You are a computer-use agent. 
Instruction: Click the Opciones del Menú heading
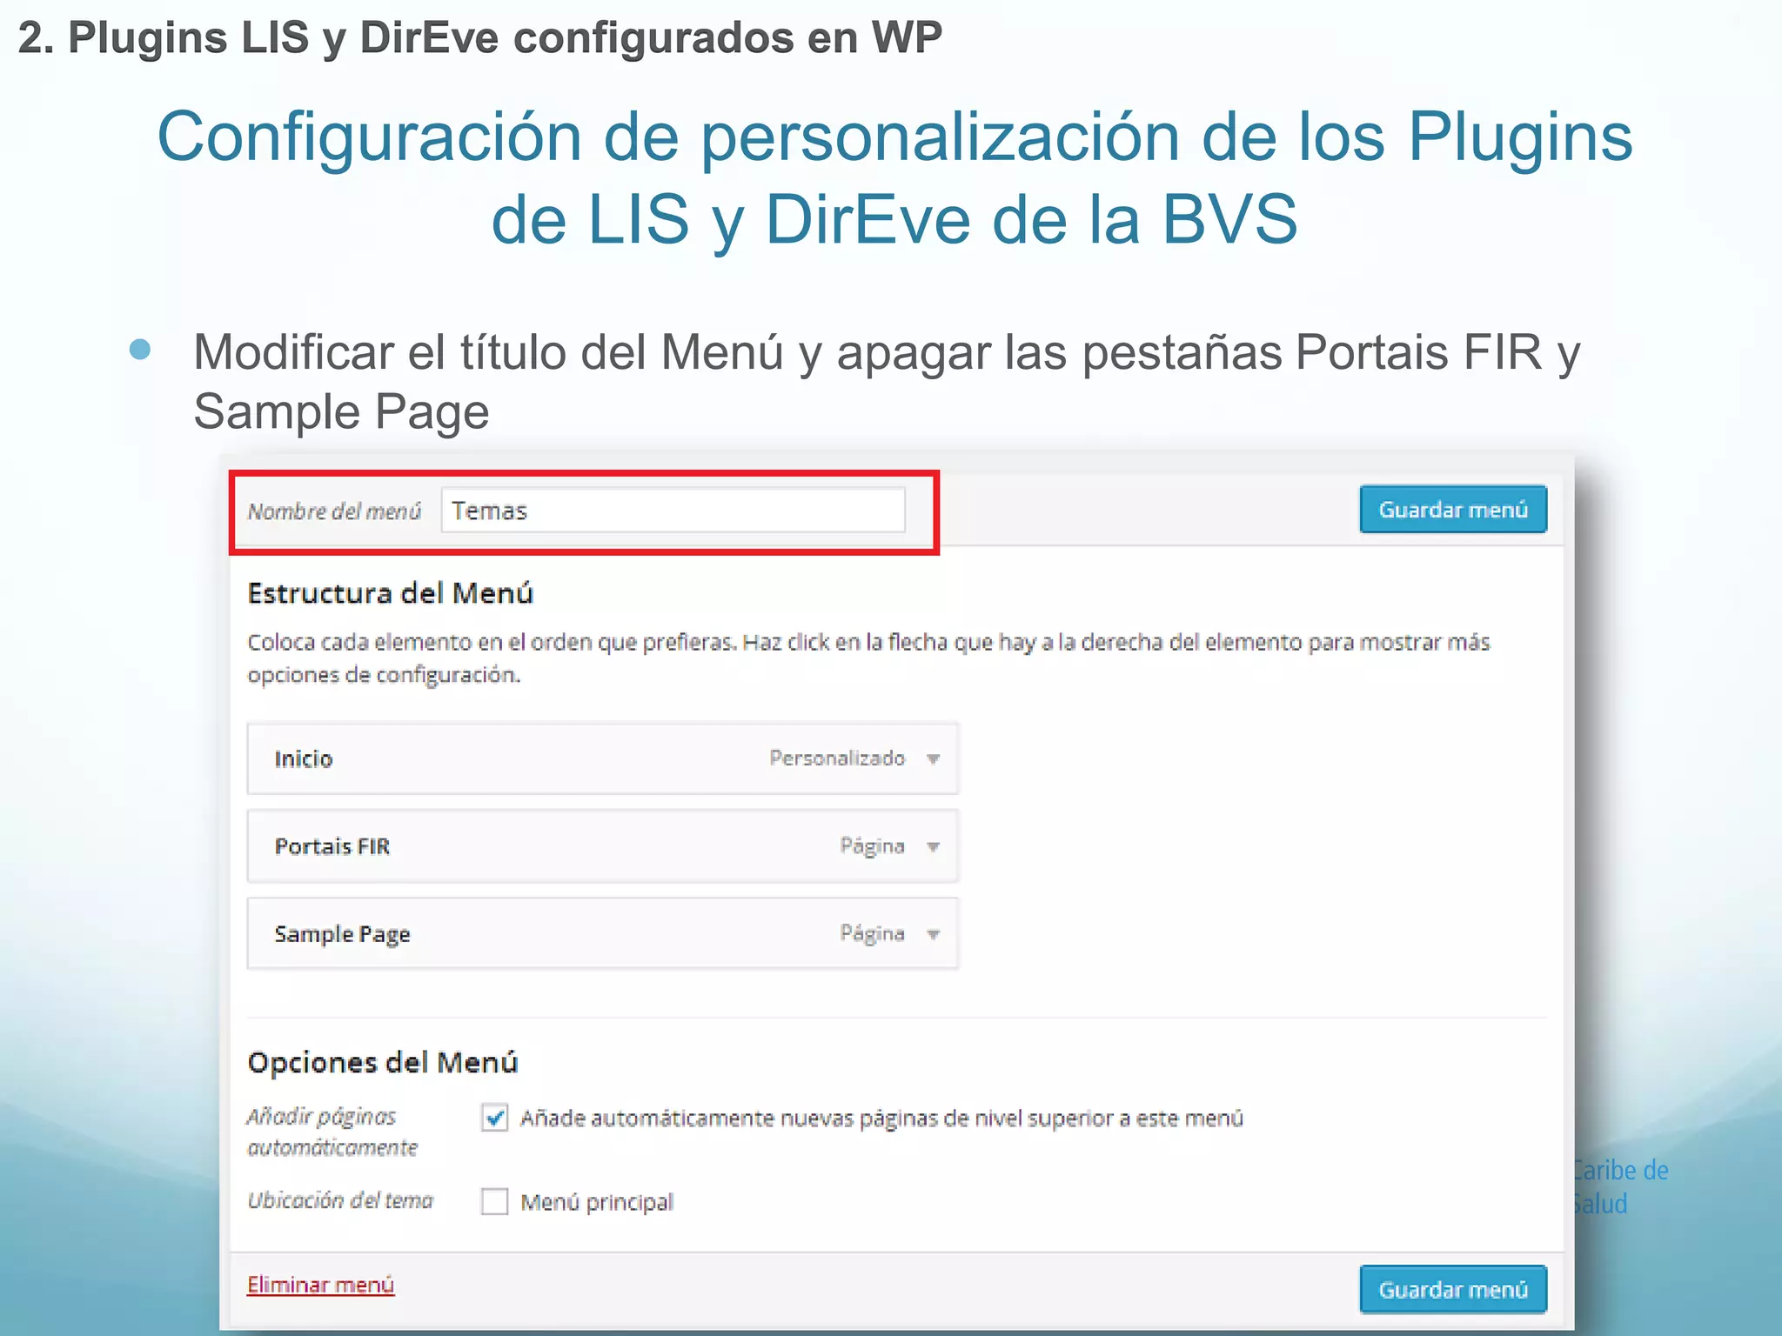[383, 1062]
